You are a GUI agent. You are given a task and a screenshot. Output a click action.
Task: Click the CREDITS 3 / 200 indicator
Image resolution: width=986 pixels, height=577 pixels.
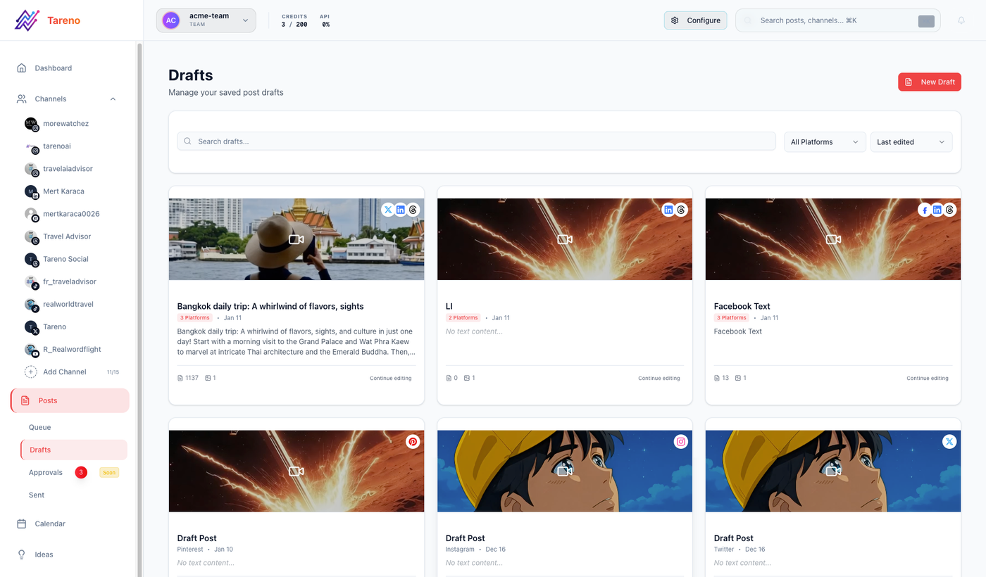pos(294,20)
